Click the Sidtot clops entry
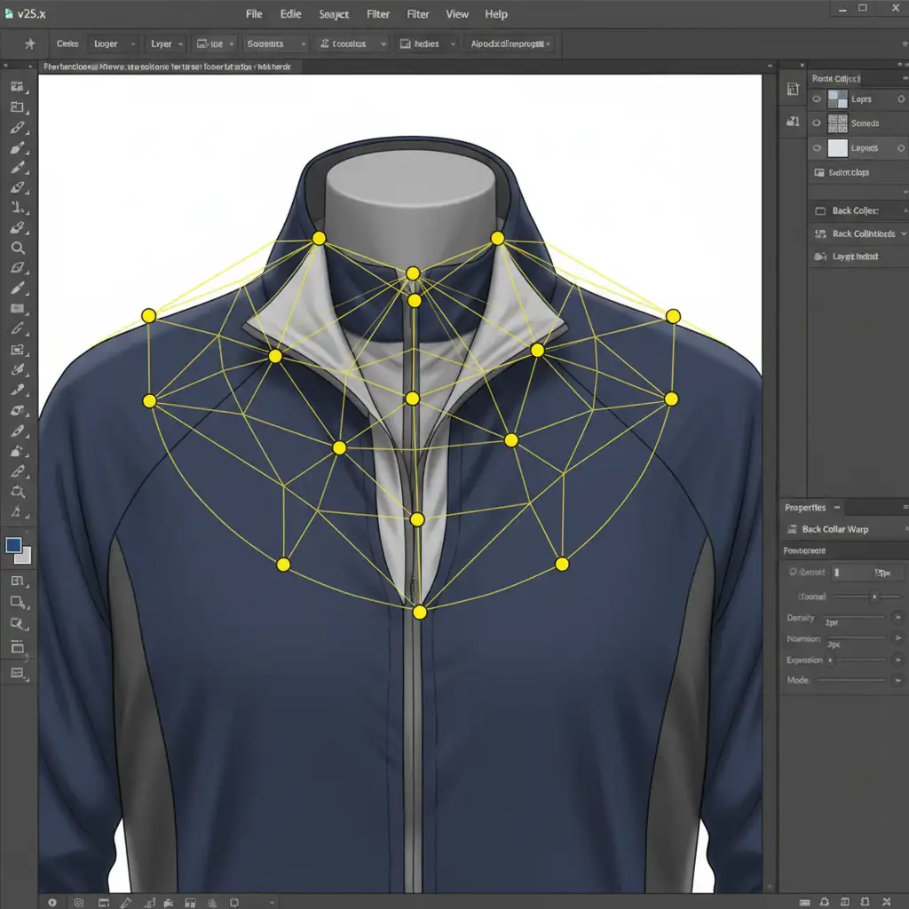Image resolution: width=909 pixels, height=909 pixels. [x=849, y=173]
